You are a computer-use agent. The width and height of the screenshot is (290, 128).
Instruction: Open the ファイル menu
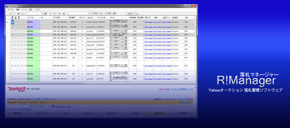(11, 10)
